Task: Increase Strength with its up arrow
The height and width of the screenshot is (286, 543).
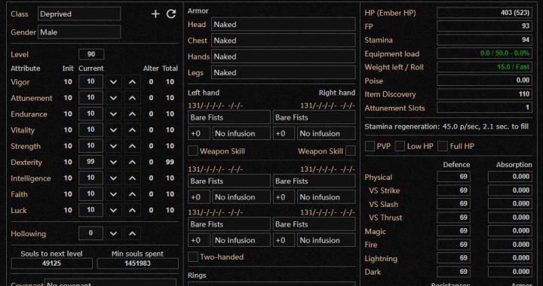Action: 132,146
